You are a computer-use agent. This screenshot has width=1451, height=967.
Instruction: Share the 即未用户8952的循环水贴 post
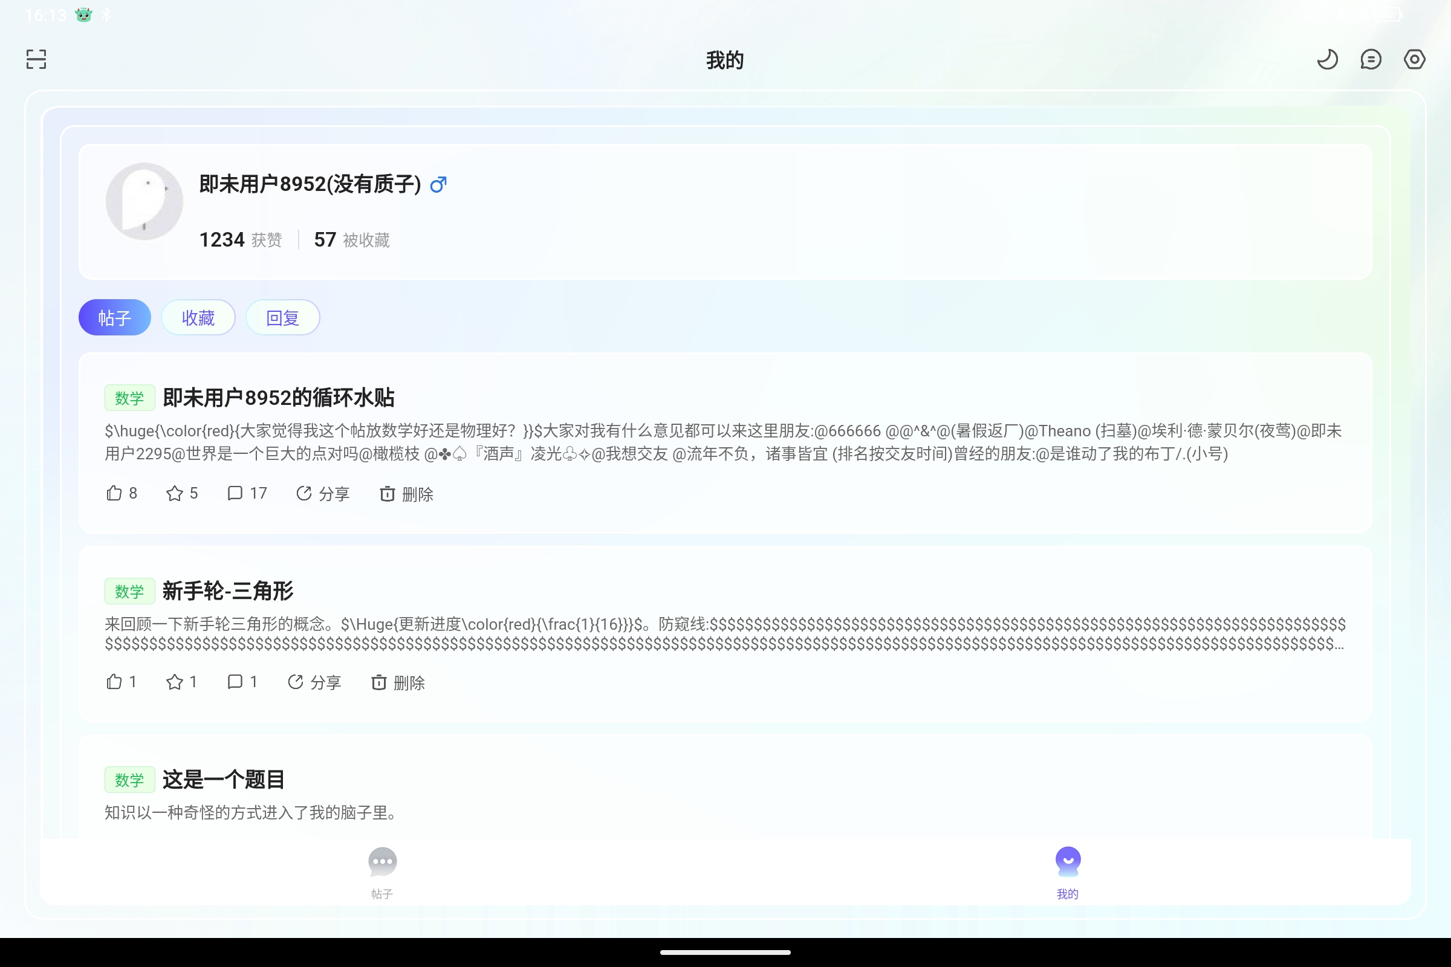click(323, 493)
